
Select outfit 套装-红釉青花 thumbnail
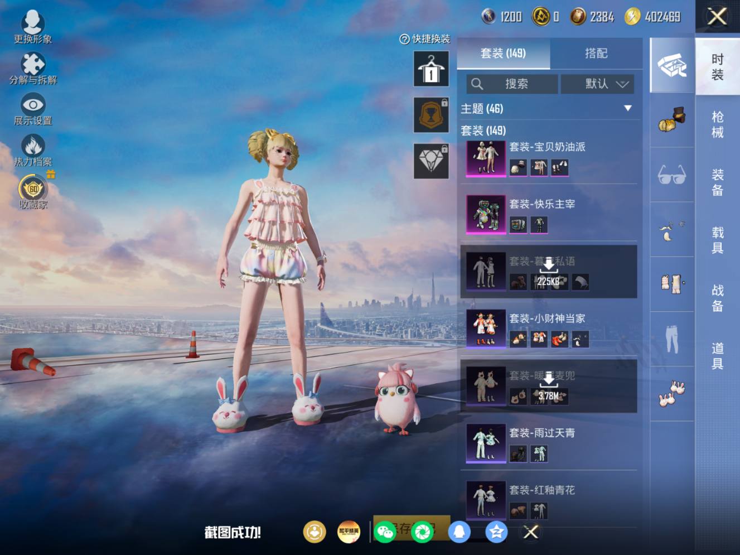[486, 500]
